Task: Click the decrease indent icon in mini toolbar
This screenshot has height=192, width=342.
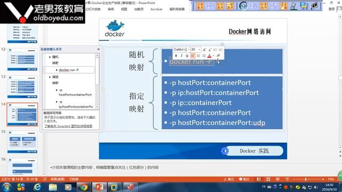Action: point(215,50)
